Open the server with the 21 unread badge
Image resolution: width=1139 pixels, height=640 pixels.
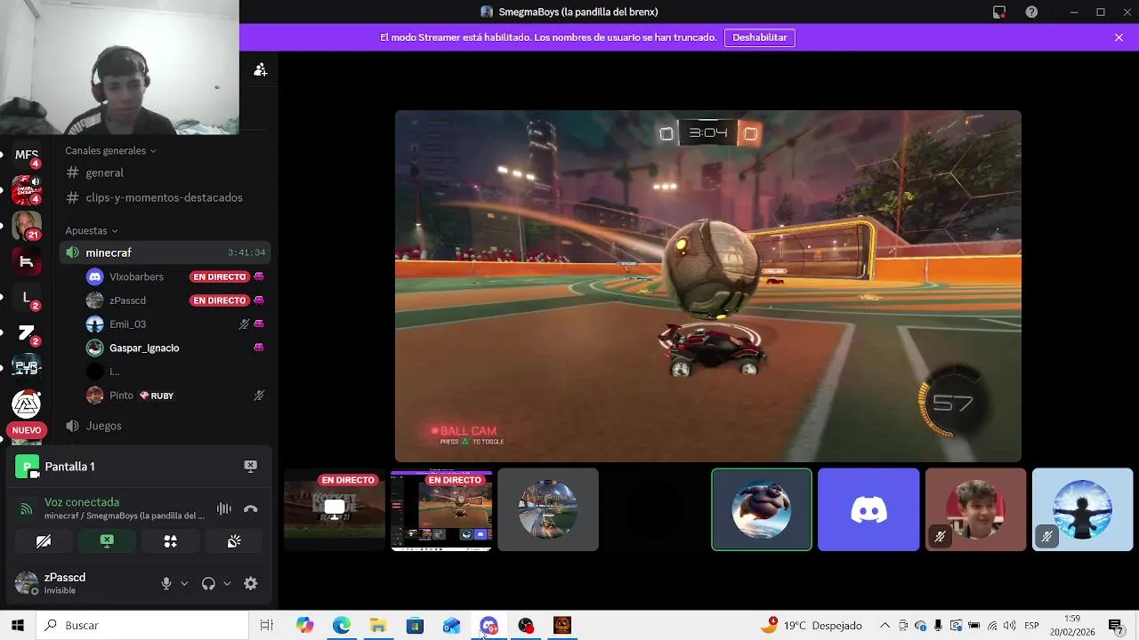tap(26, 224)
